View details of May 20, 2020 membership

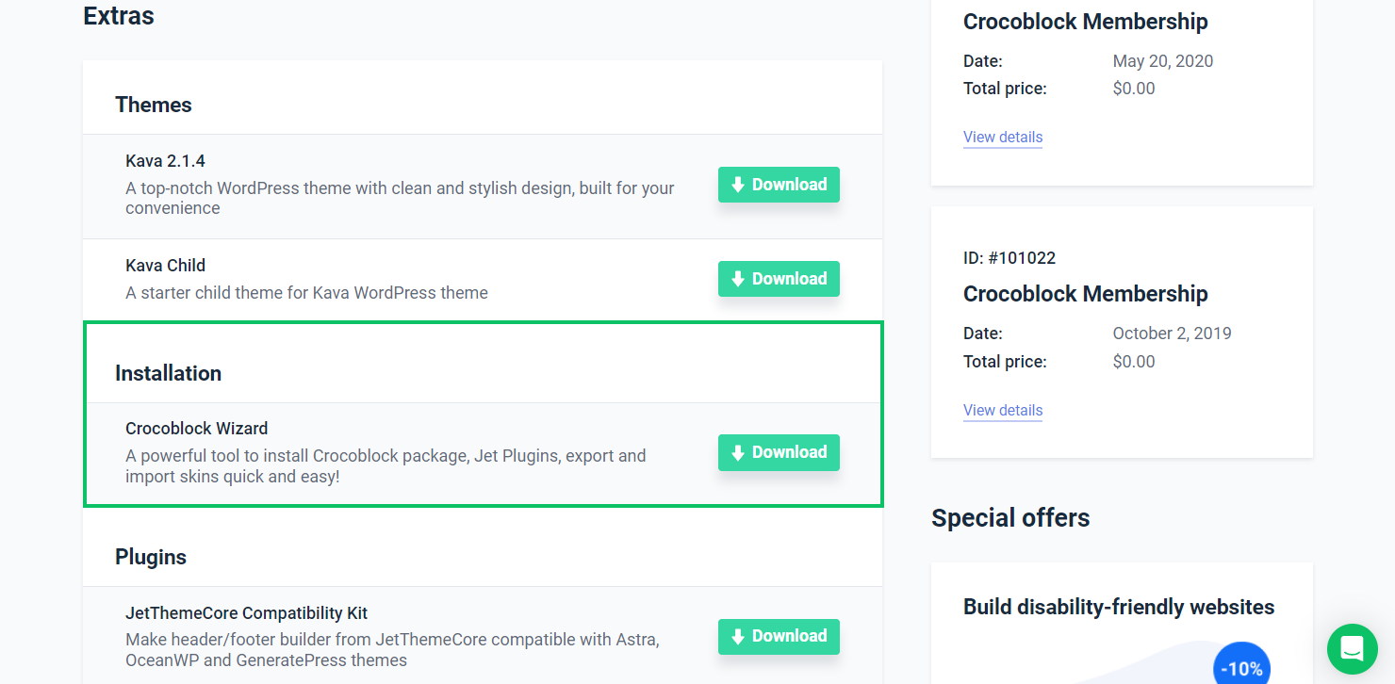(x=1003, y=138)
